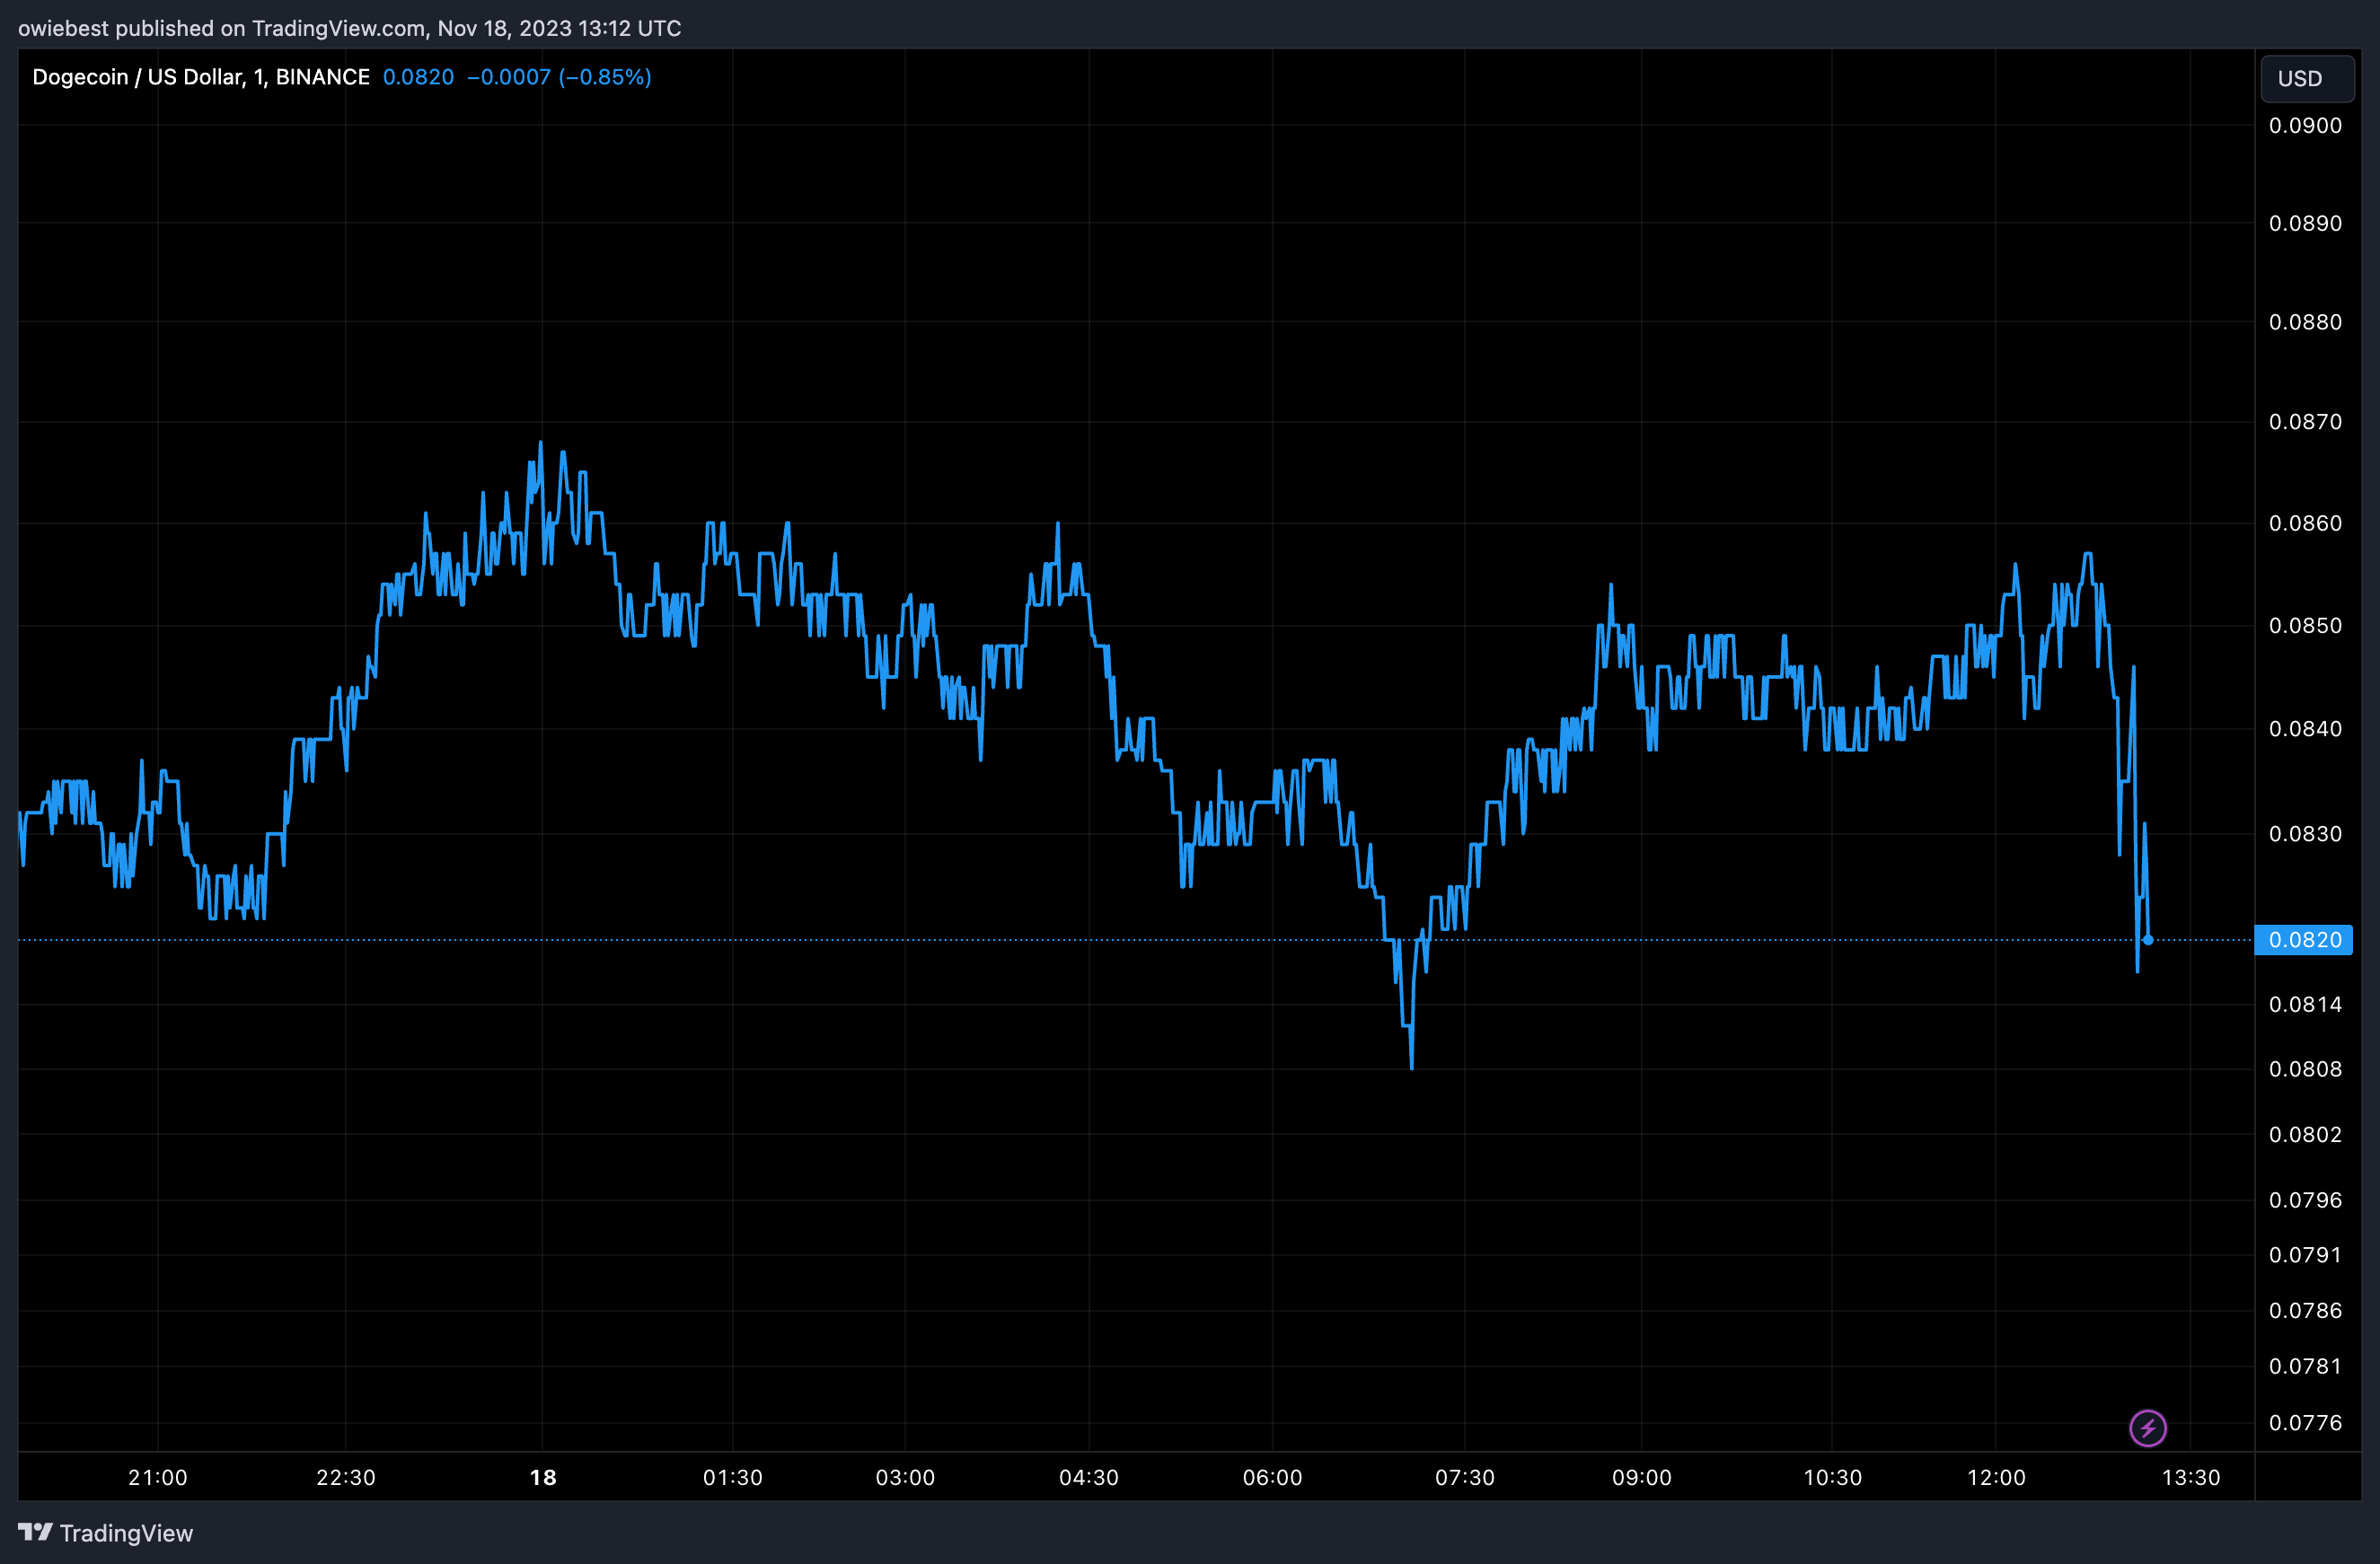Click the 0.0796 price axis label
Image resolution: width=2380 pixels, height=1564 pixels.
point(2305,1200)
